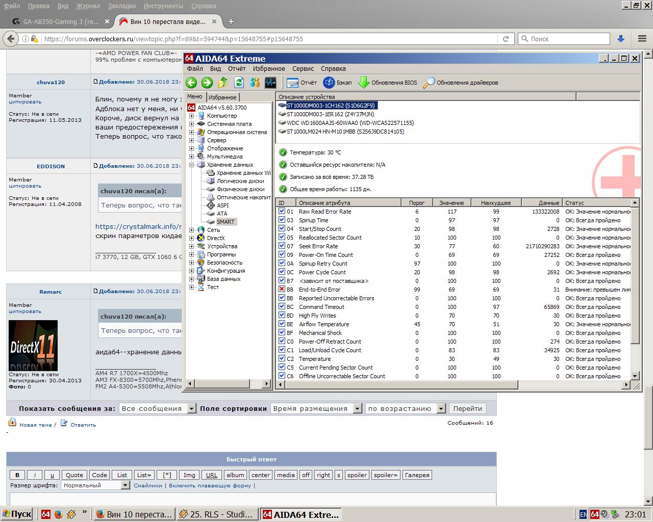Click the Перейти button
This screenshot has width=653, height=522.
point(467,408)
